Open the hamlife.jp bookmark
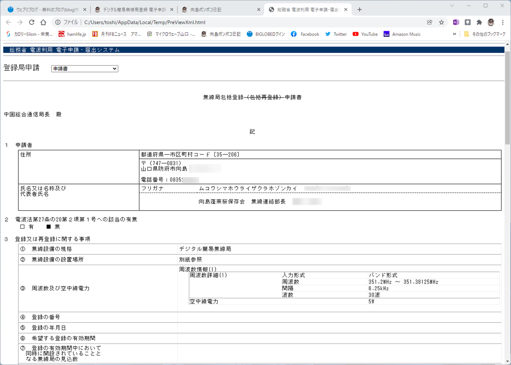Screen dimensions: 511x365 [x=72, y=34]
